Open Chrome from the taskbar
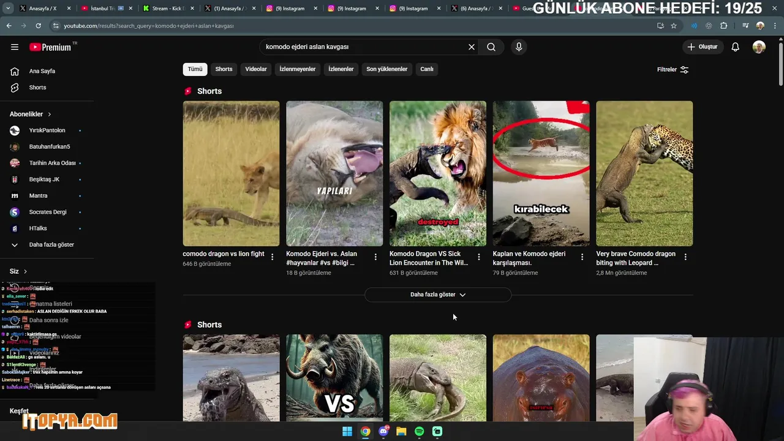Screen dimensions: 784x441 (x=365, y=431)
